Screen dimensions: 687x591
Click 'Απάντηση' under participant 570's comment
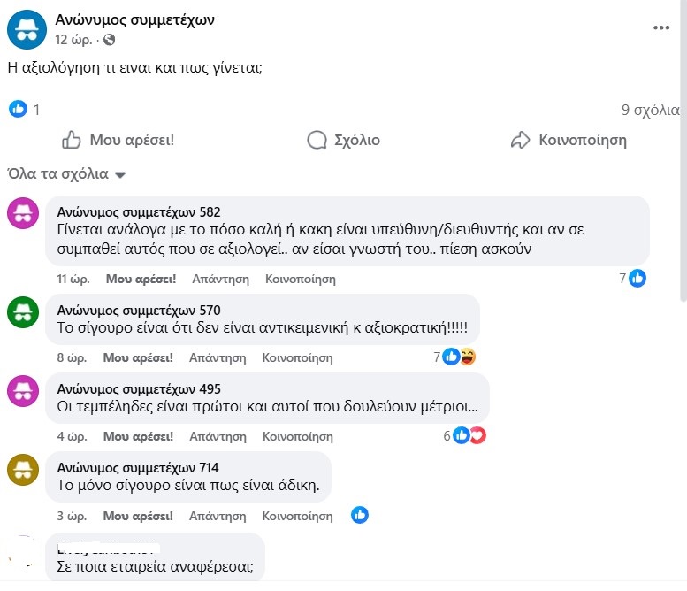218,357
